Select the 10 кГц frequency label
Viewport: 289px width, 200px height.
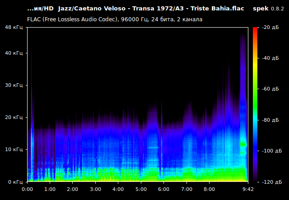13,149
